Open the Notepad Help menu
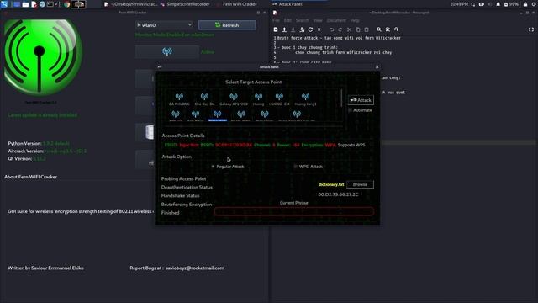 pos(355,20)
